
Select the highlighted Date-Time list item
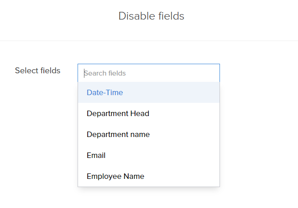click(x=105, y=92)
